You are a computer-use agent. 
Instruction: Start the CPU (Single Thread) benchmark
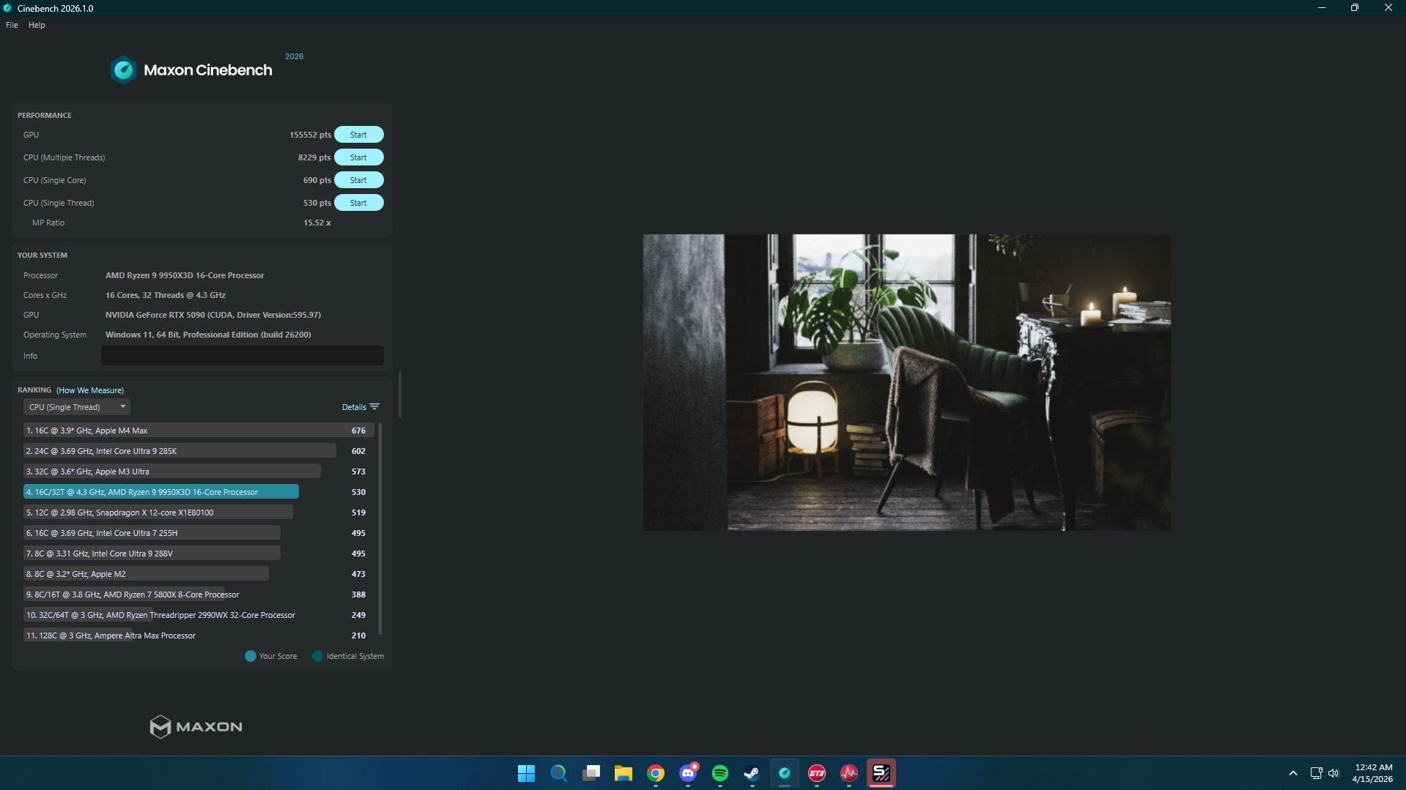click(358, 203)
